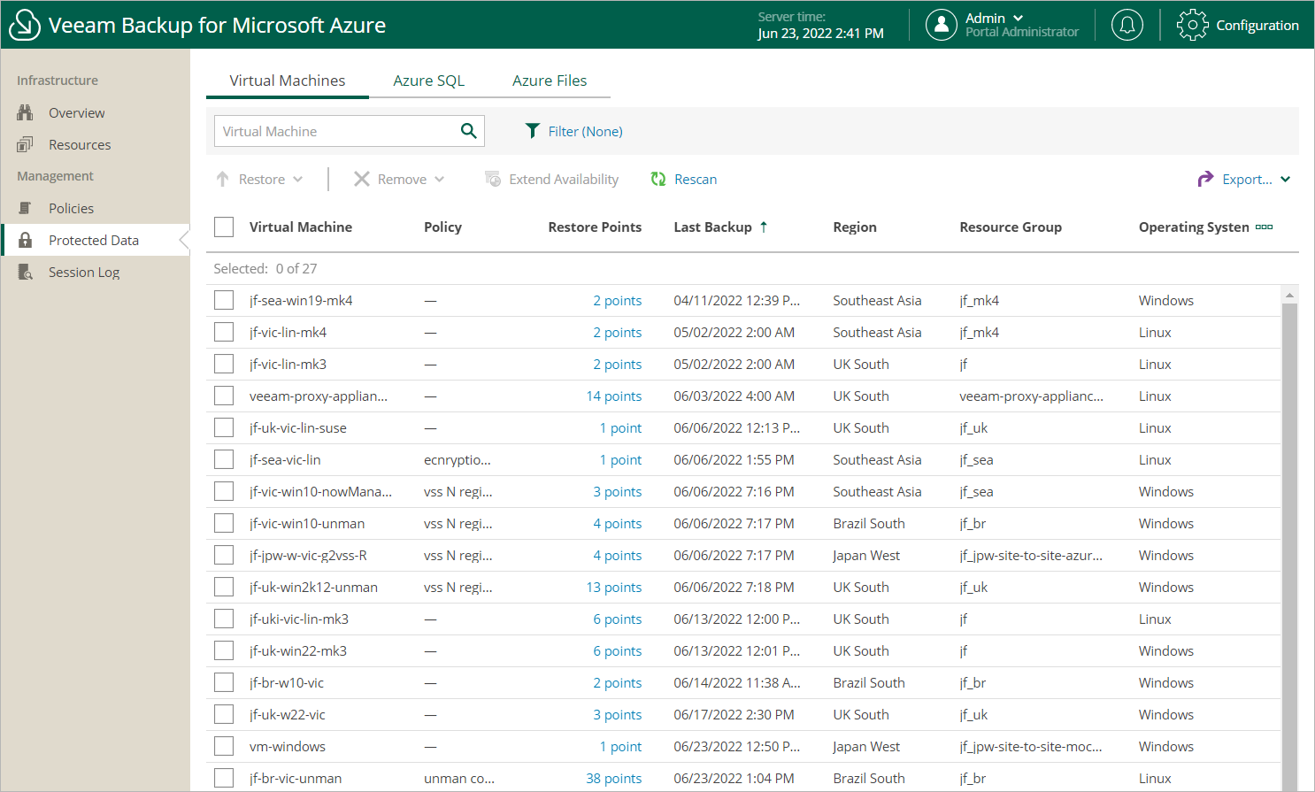Click the search magnifier icon

click(x=469, y=131)
